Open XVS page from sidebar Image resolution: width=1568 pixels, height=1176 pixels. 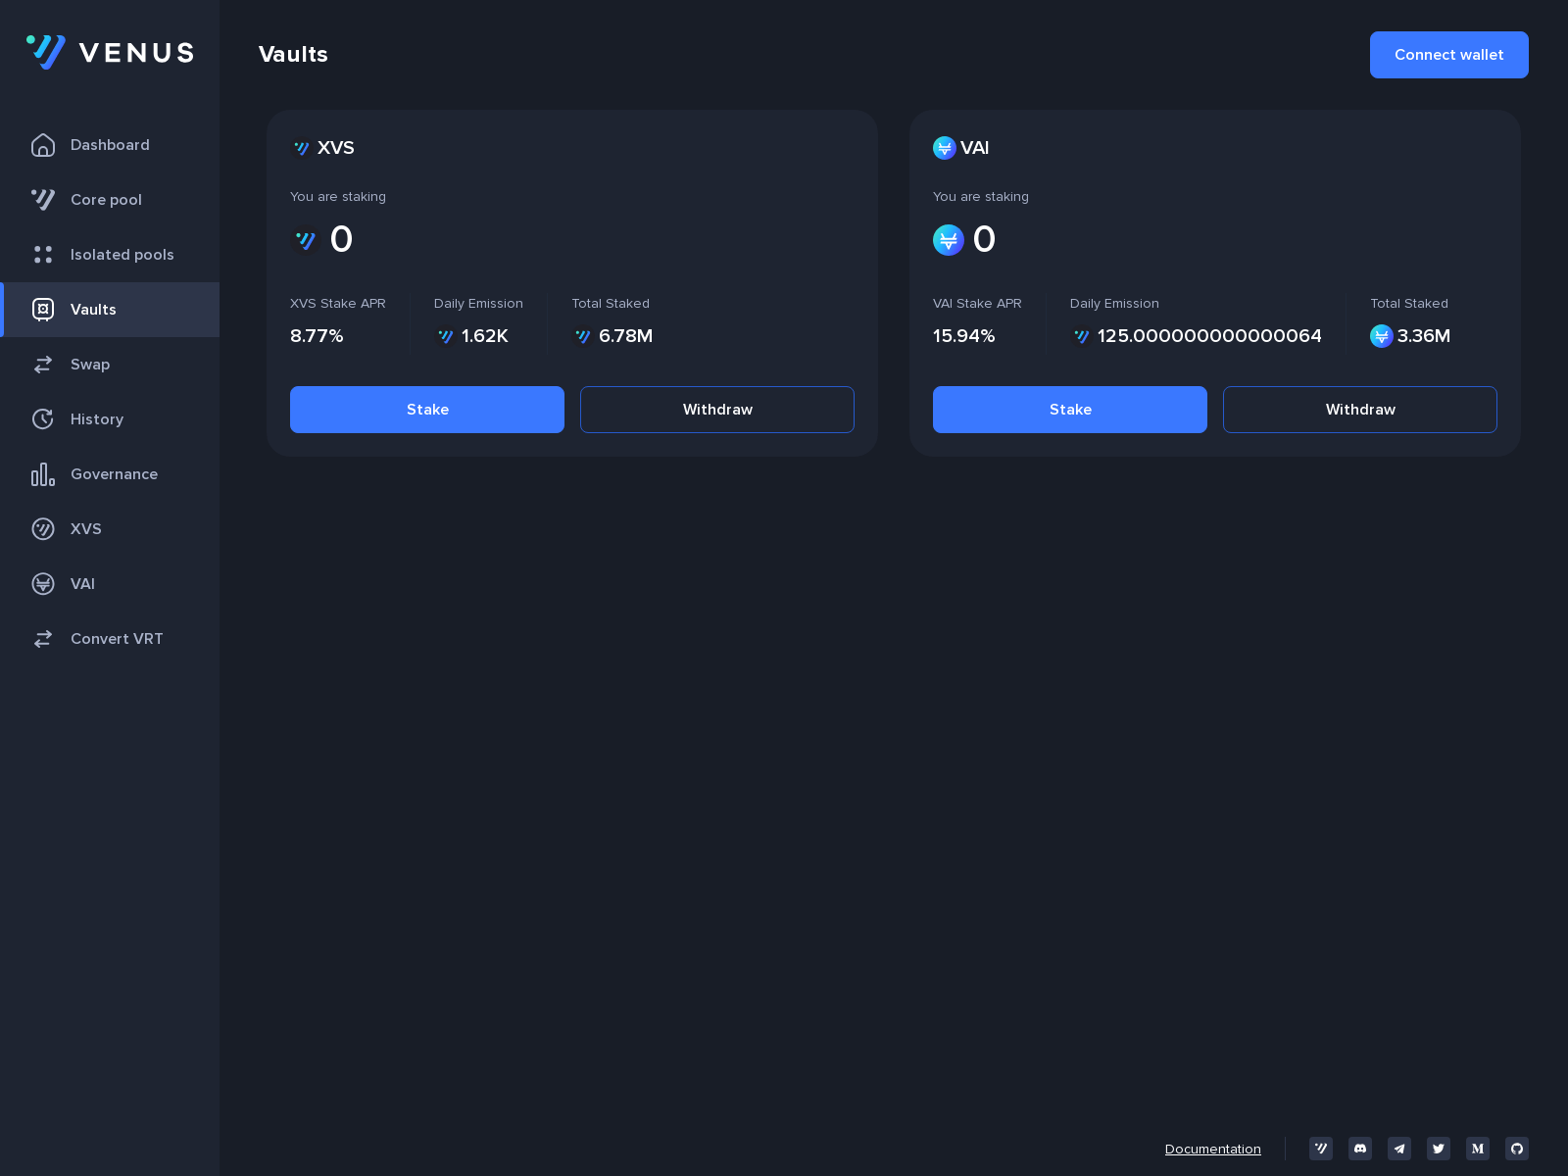(x=110, y=529)
